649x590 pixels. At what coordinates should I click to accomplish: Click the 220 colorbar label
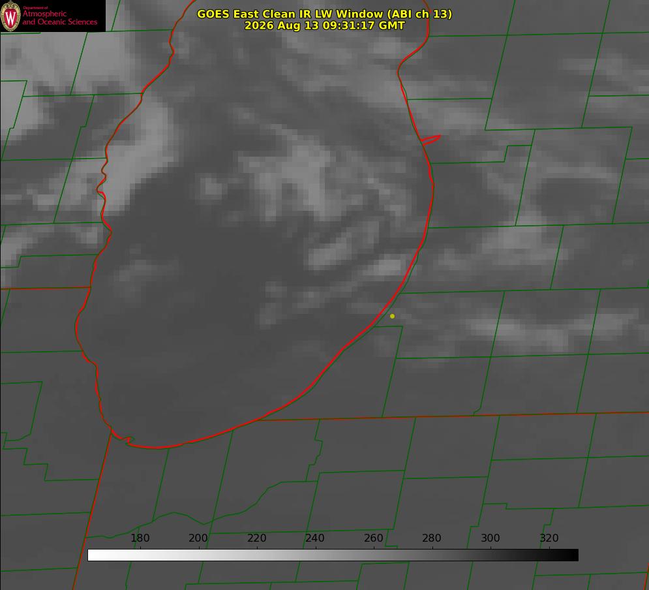coord(256,538)
